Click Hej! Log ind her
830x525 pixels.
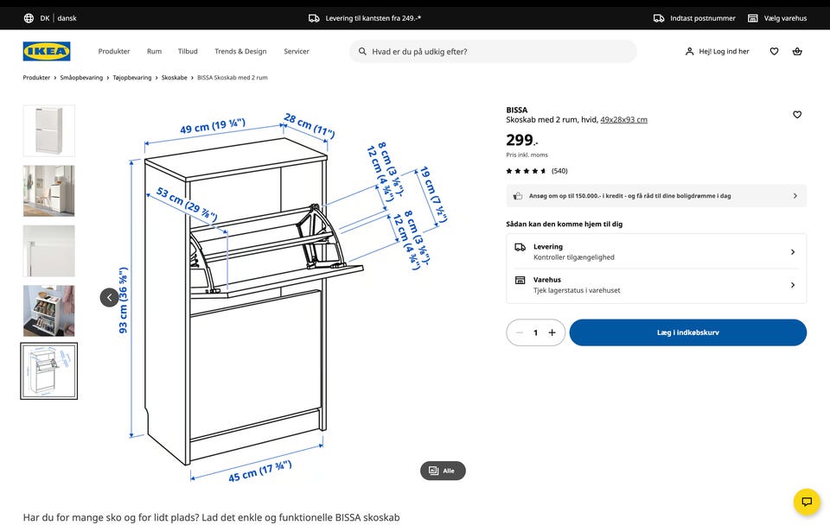coord(724,51)
